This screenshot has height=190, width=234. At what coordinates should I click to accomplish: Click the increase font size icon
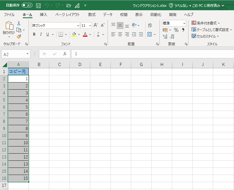(x=96, y=25)
